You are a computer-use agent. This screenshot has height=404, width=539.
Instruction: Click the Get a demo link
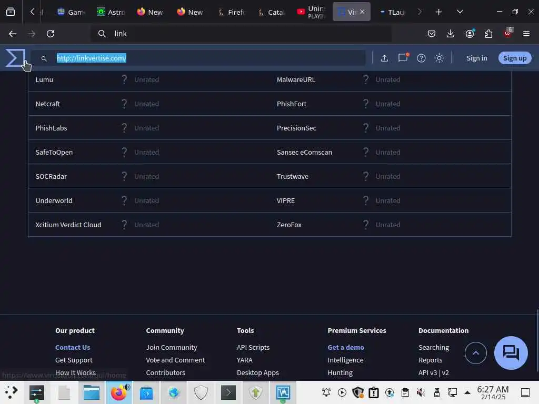[346, 347]
